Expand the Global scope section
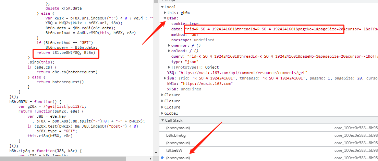378x161 pixels. (x=162, y=113)
